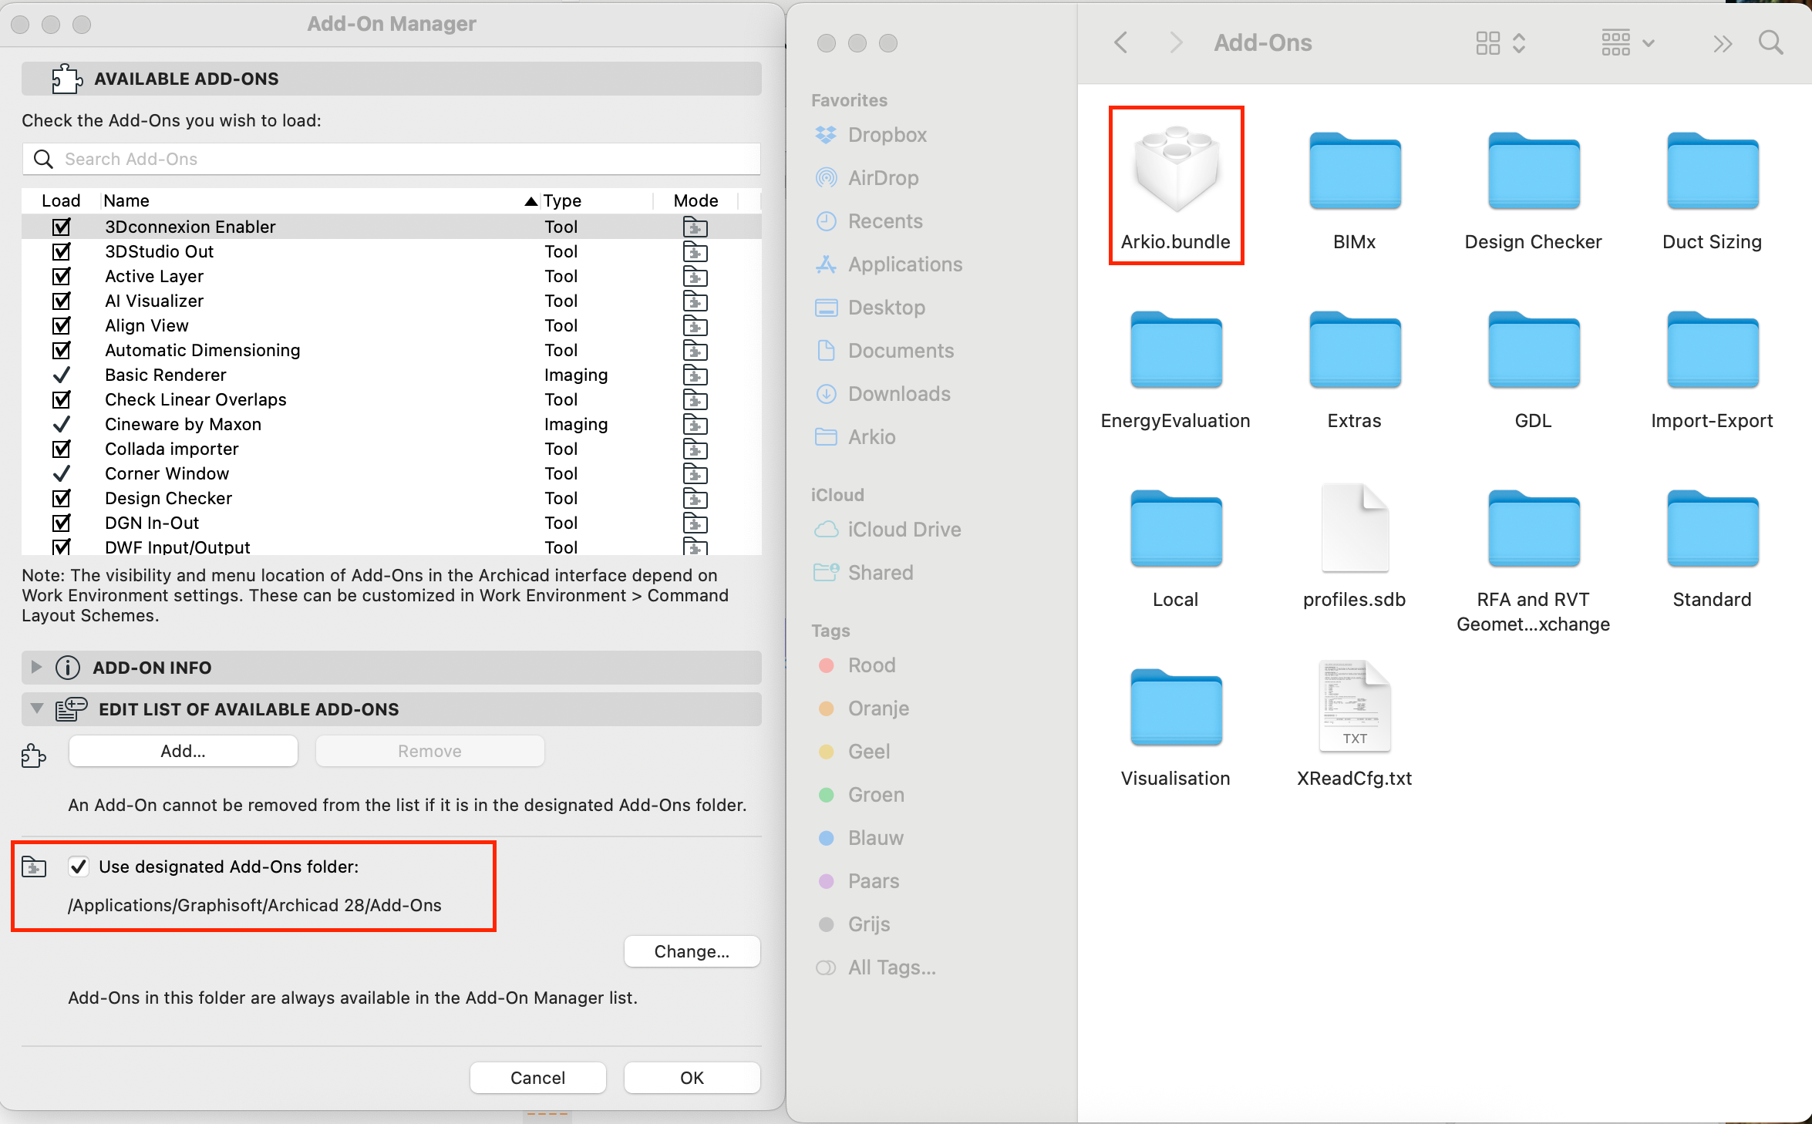Click the Add... button

pyautogui.click(x=184, y=751)
